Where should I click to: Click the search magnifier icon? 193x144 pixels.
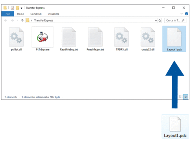pos(183,20)
